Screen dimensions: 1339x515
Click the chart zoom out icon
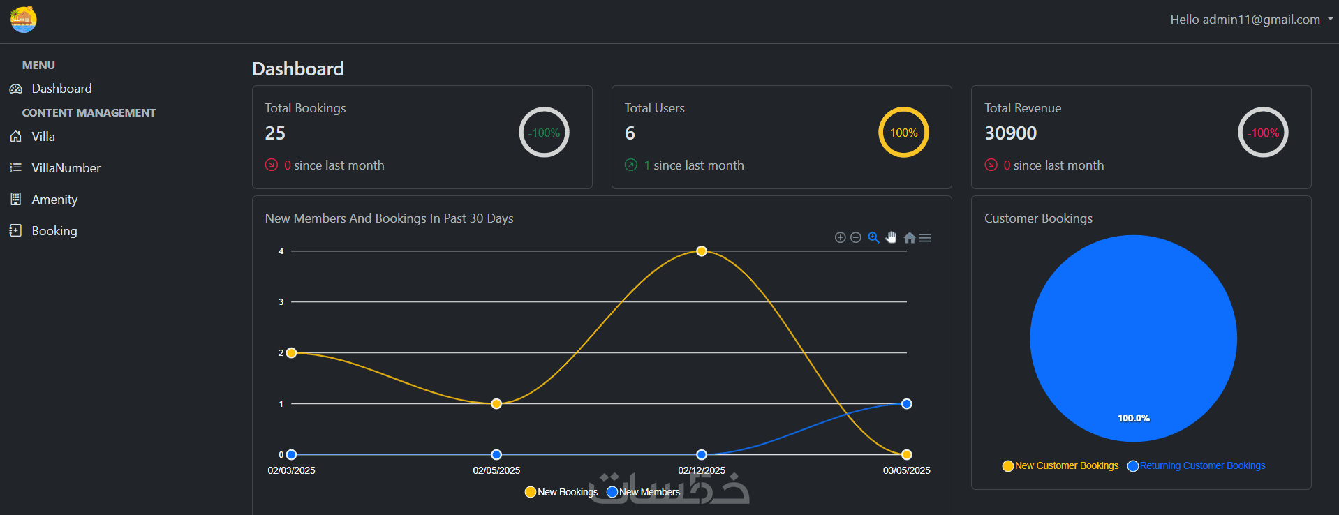[x=856, y=238]
